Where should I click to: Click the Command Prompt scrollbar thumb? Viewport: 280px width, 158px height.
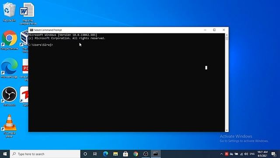point(227,38)
